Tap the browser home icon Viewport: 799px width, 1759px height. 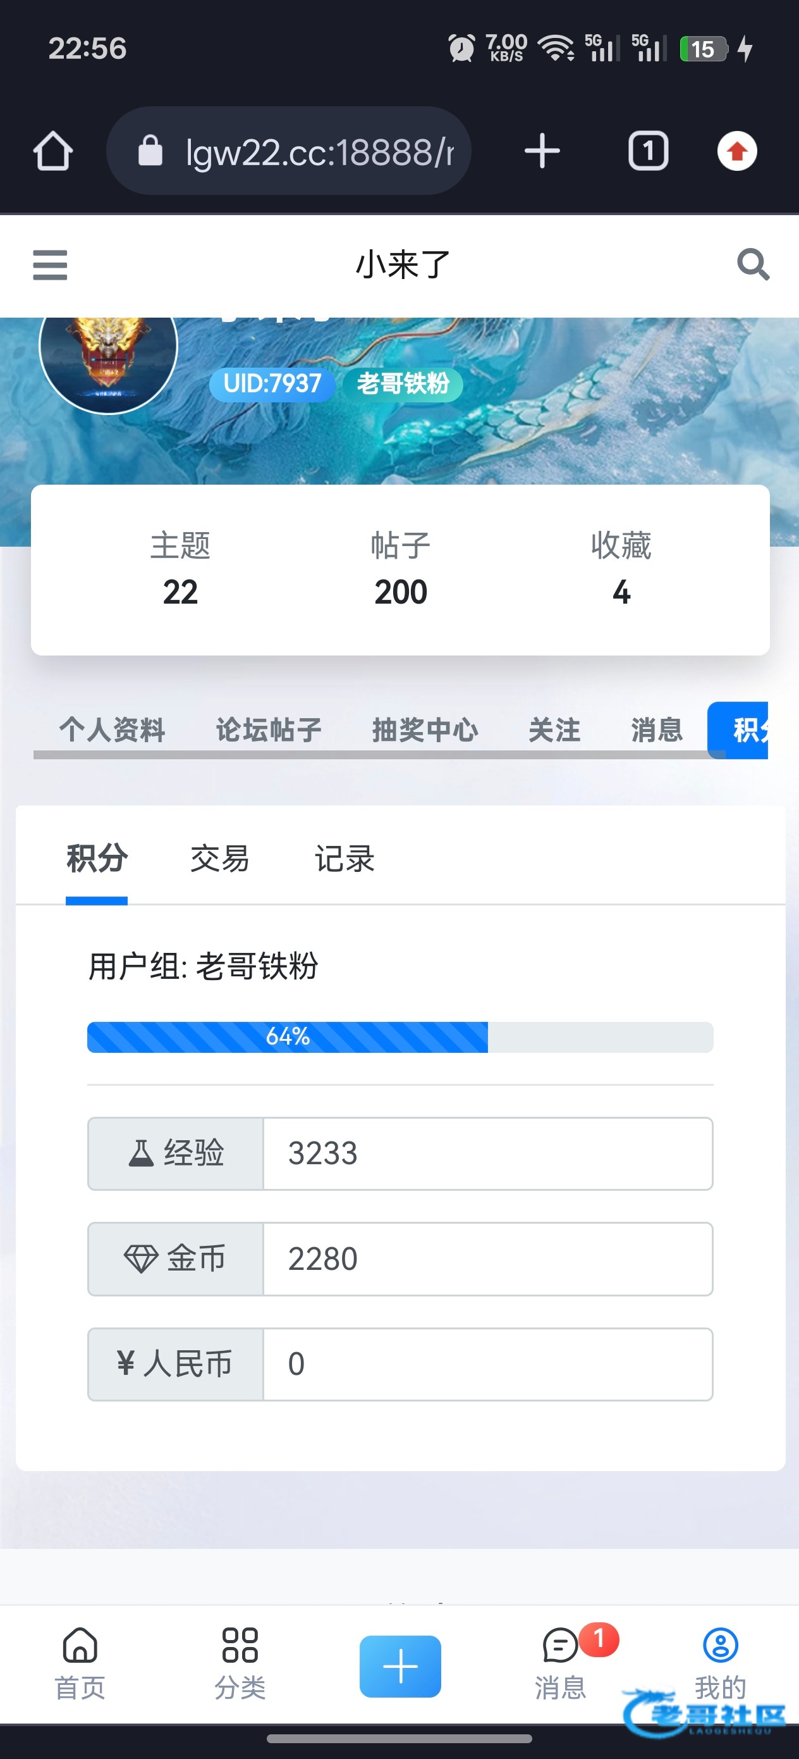point(53,151)
